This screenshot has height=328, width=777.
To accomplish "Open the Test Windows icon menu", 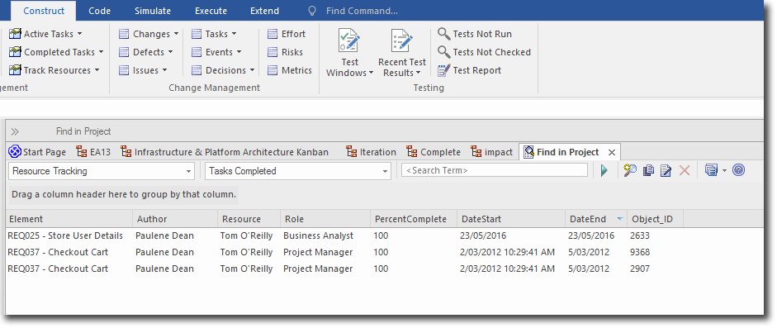I will click(x=349, y=53).
